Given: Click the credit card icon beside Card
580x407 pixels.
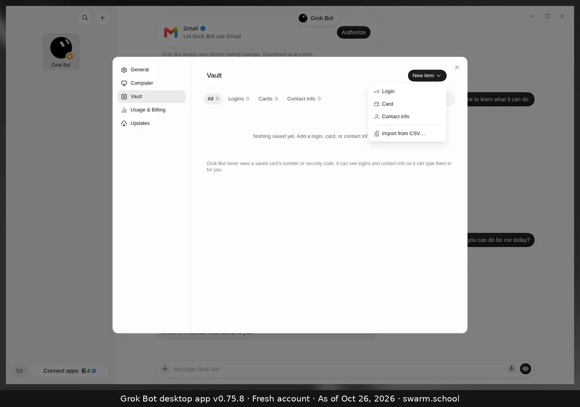Looking at the screenshot, I should [x=377, y=104].
